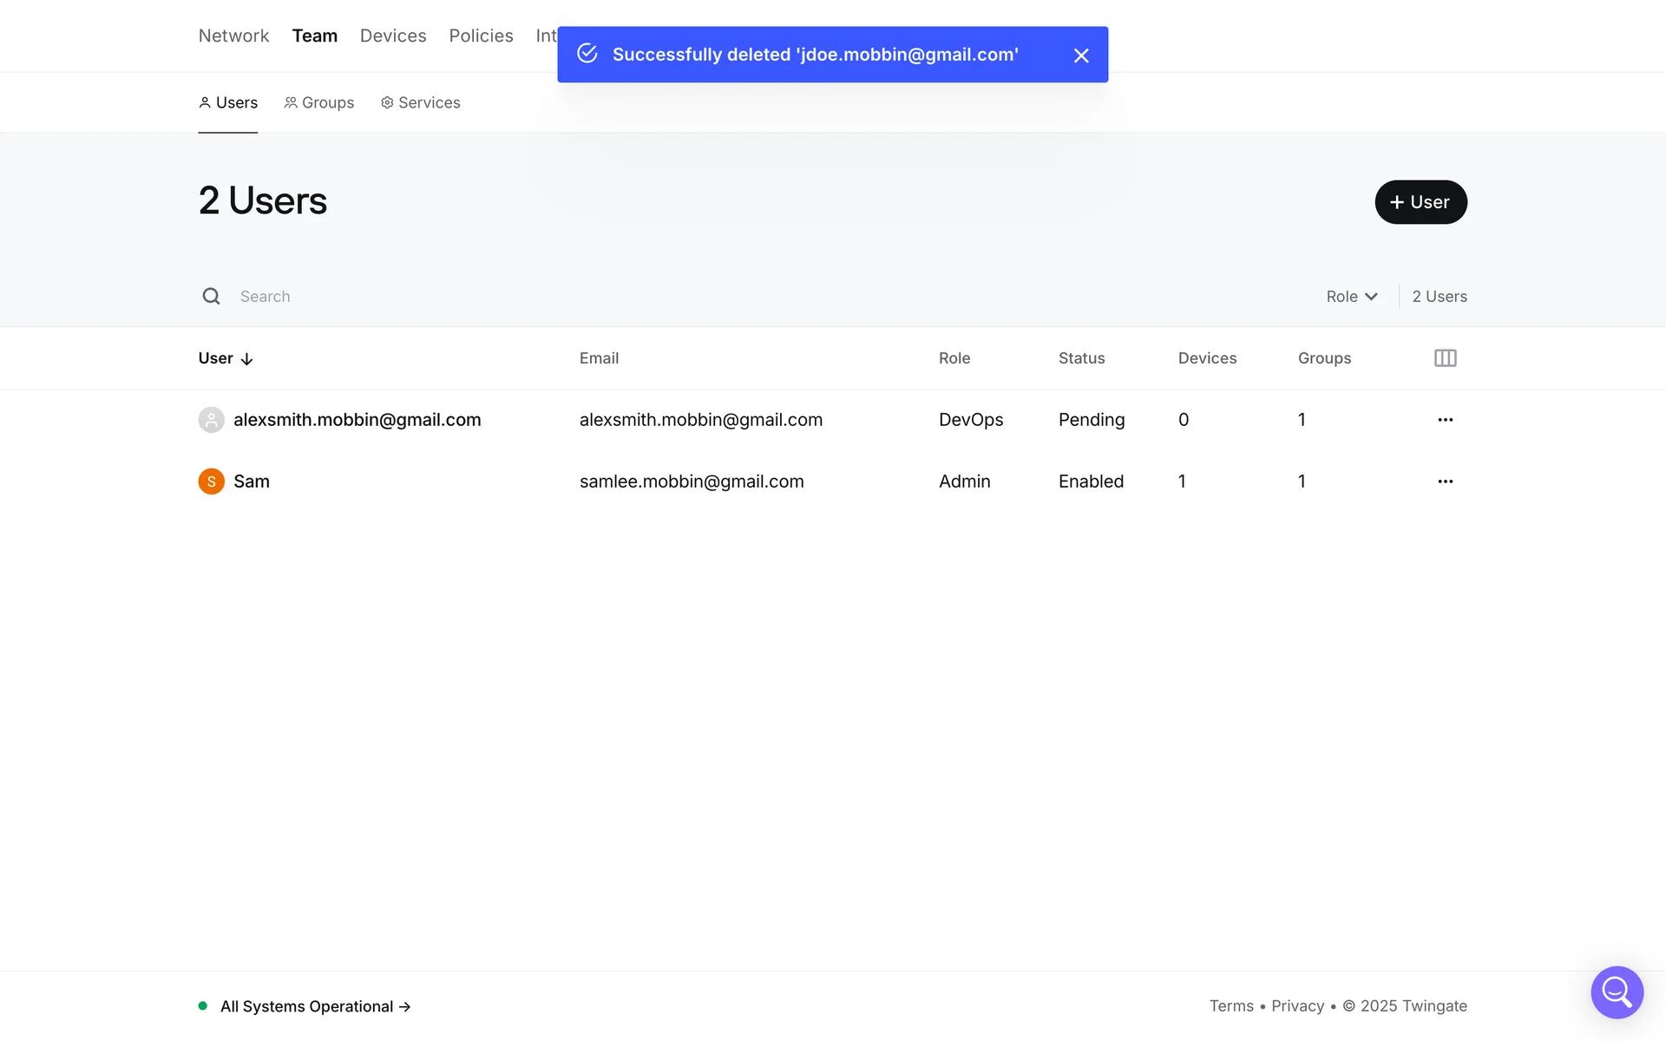1666x1041 pixels.
Task: Open the help chat bubble
Action: (1616, 992)
